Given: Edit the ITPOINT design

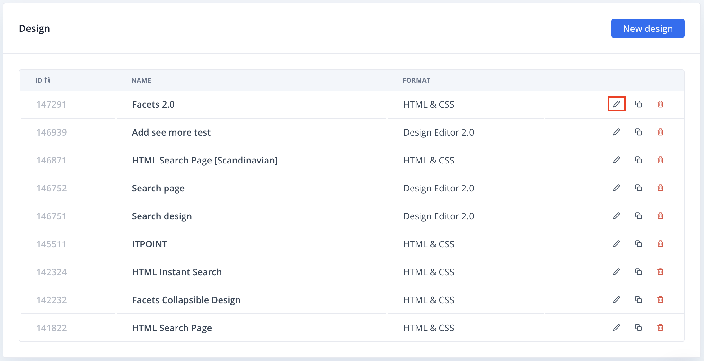Looking at the screenshot, I should point(616,244).
